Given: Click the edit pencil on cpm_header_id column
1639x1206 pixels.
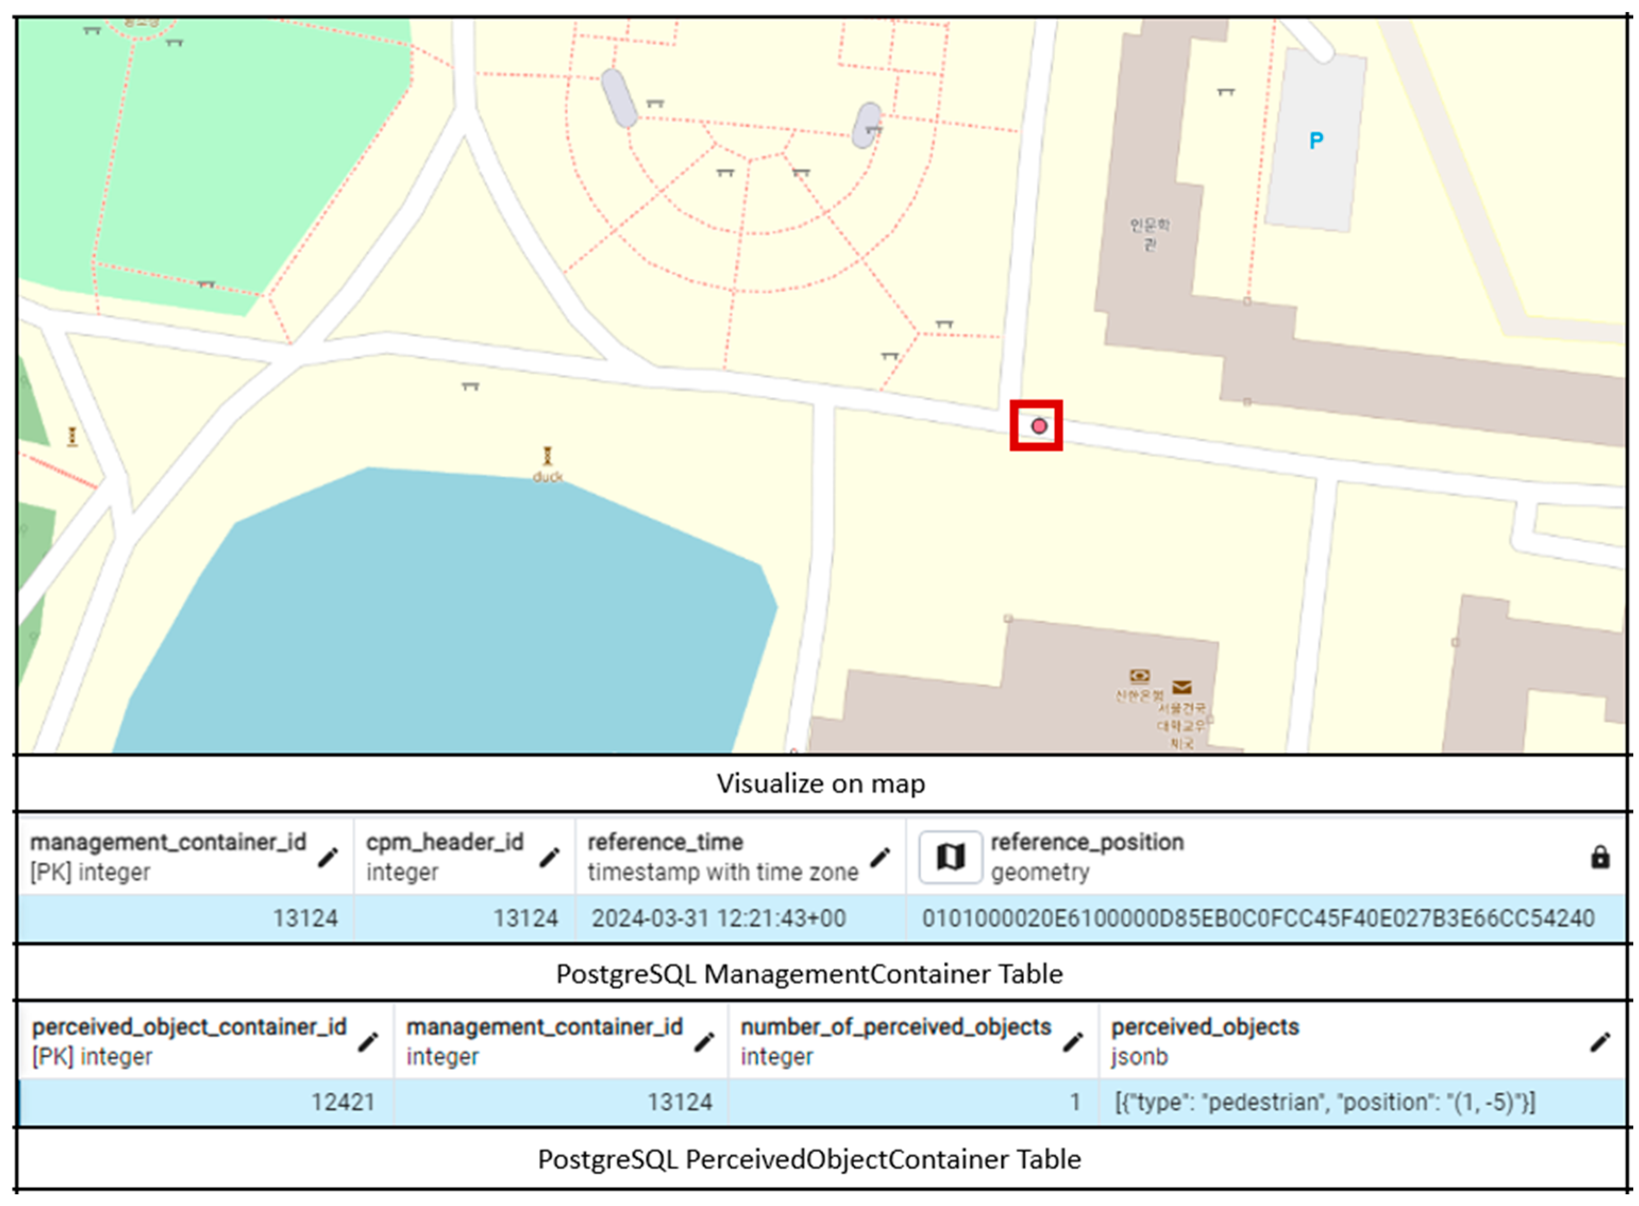Looking at the screenshot, I should point(549,857).
